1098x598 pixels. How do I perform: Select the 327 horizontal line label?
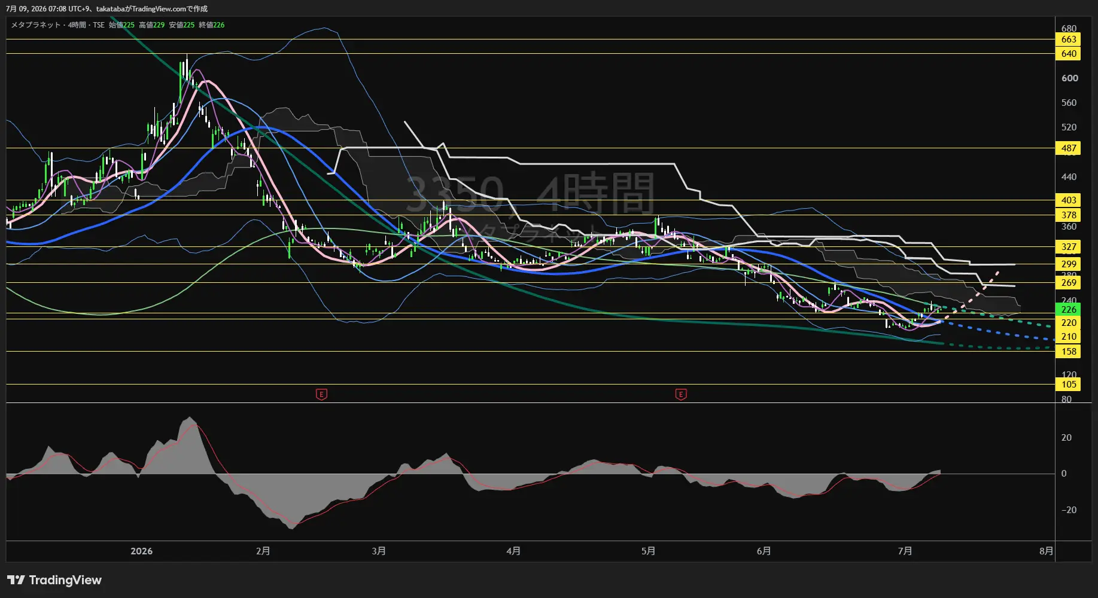(1068, 247)
